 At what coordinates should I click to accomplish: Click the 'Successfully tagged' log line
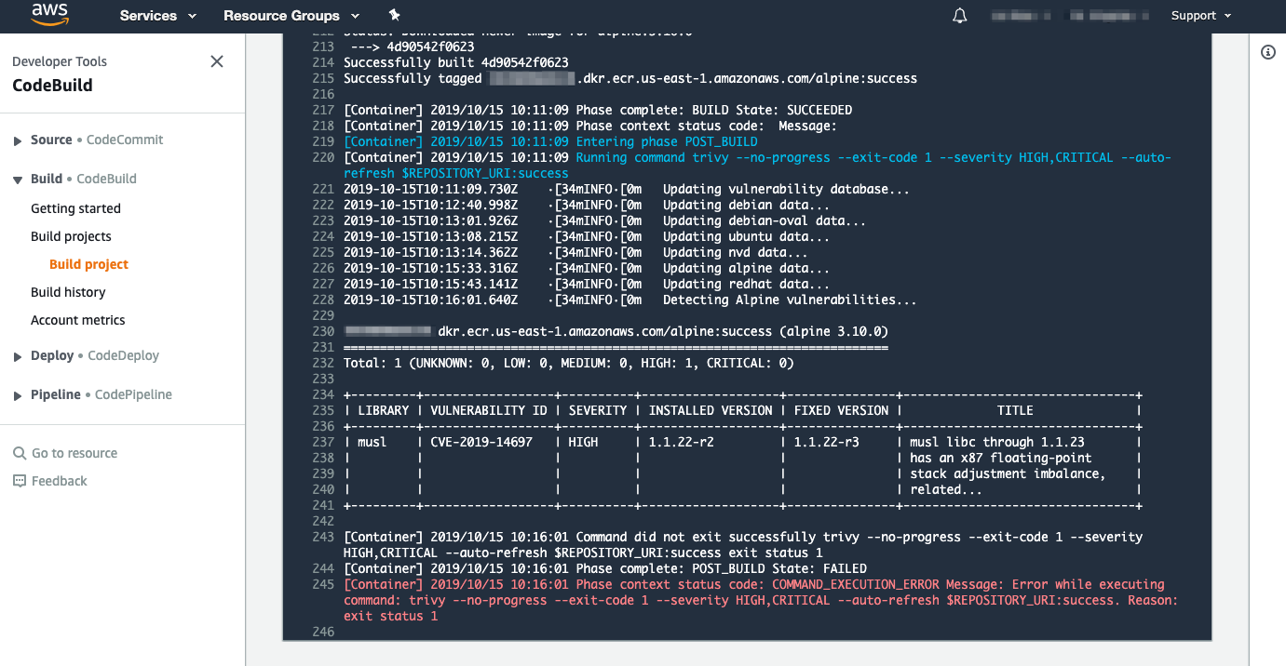(x=630, y=78)
